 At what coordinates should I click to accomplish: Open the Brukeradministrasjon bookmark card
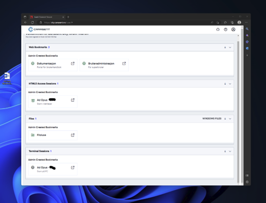tap(104, 65)
